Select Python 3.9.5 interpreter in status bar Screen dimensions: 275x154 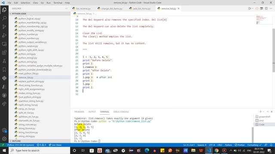(21, 145)
